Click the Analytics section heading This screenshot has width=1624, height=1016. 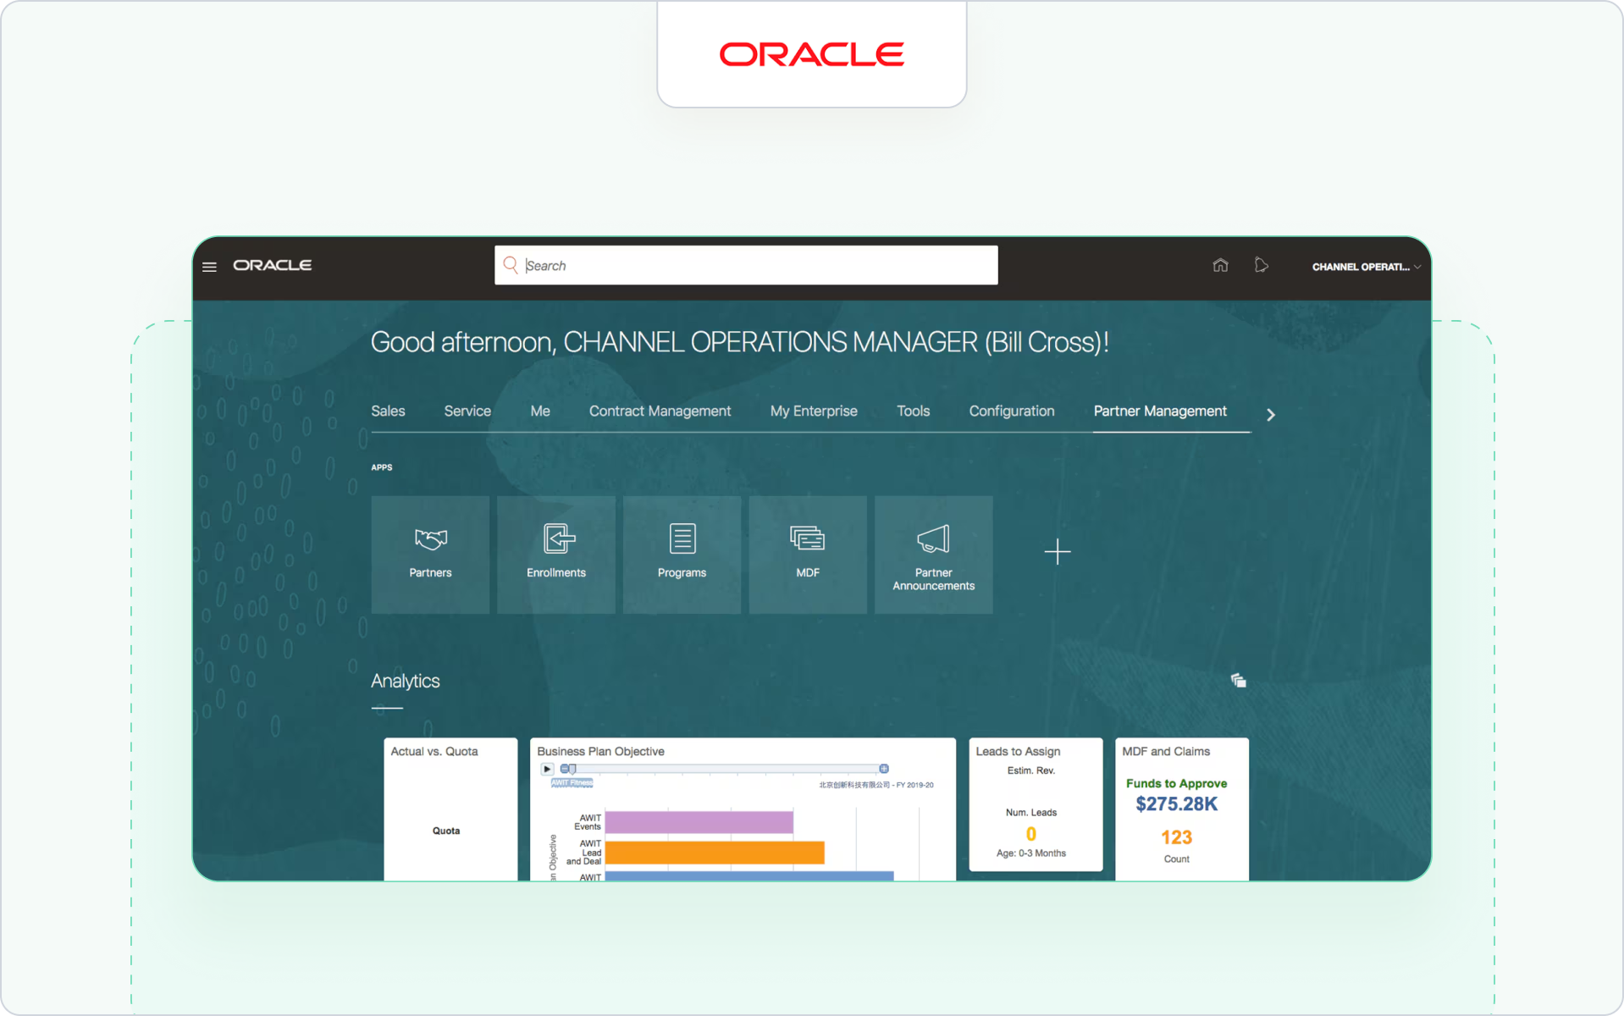(405, 681)
